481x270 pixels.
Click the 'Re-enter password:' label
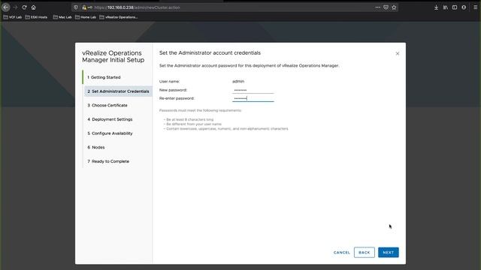[x=177, y=98]
